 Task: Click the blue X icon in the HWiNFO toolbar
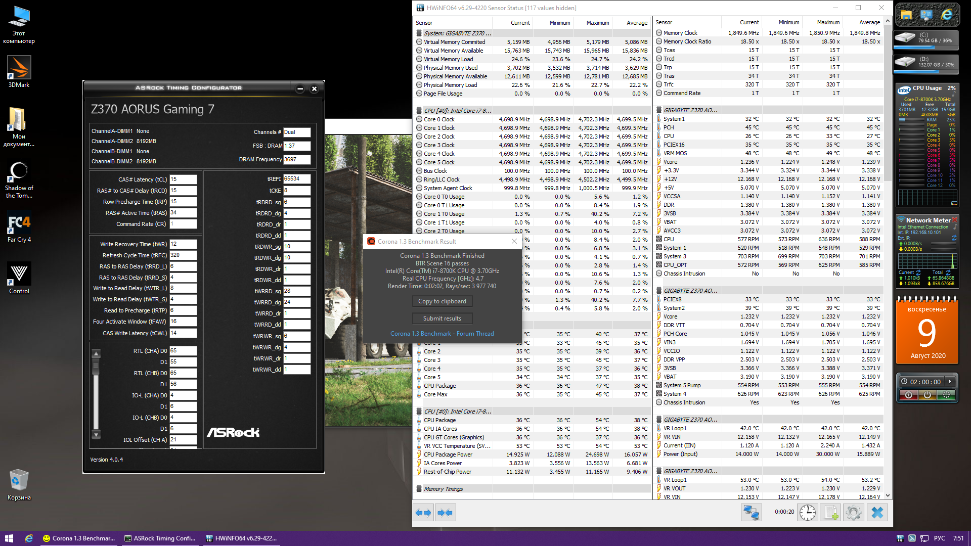coord(877,513)
